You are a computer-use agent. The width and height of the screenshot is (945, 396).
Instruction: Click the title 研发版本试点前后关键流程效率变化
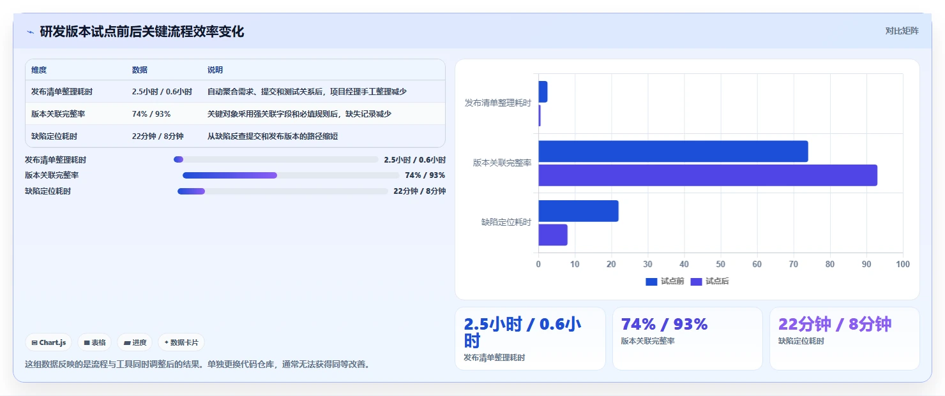pos(142,31)
